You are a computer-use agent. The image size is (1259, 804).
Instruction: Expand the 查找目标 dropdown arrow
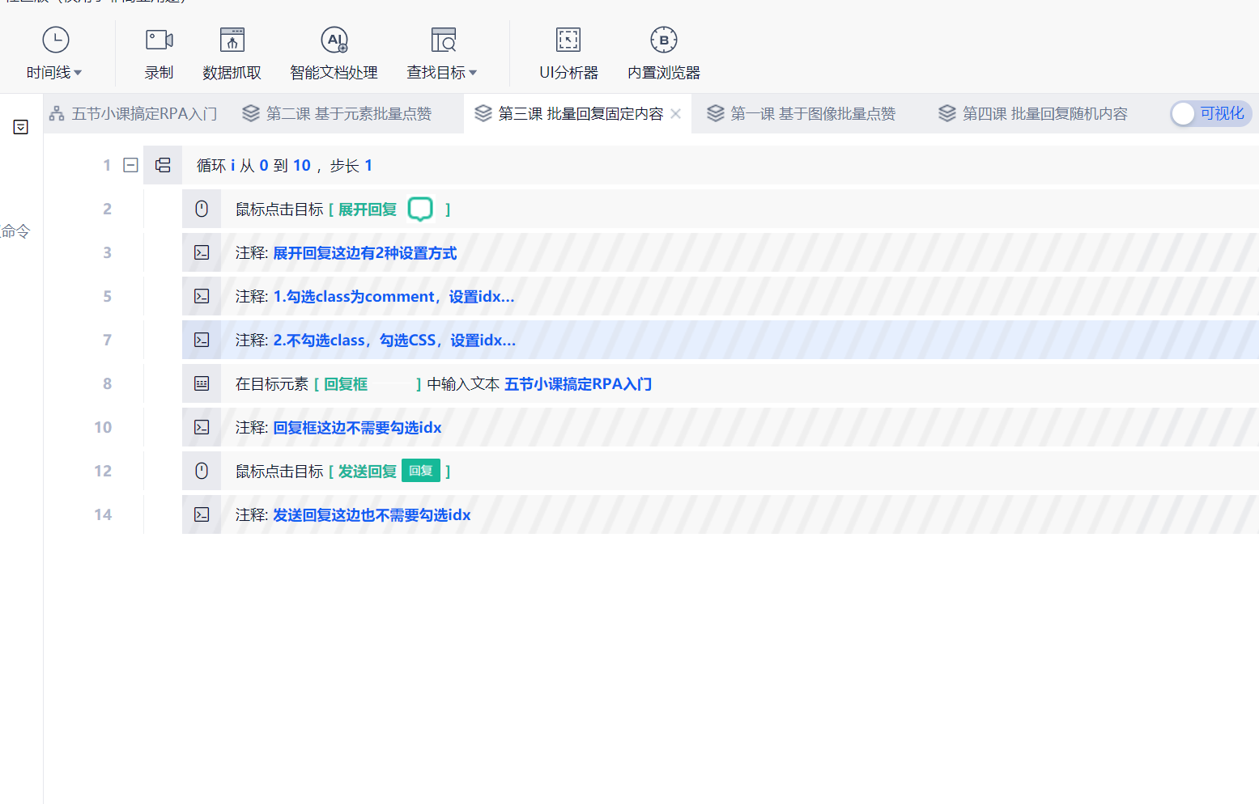pyautogui.click(x=473, y=73)
